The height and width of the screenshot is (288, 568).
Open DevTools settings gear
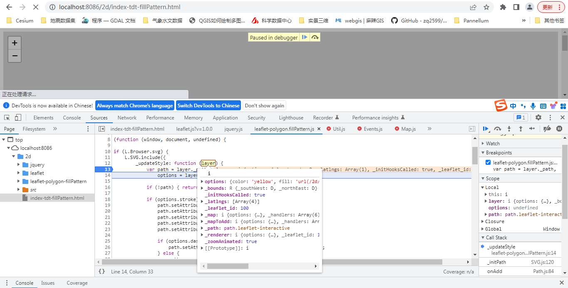point(538,118)
